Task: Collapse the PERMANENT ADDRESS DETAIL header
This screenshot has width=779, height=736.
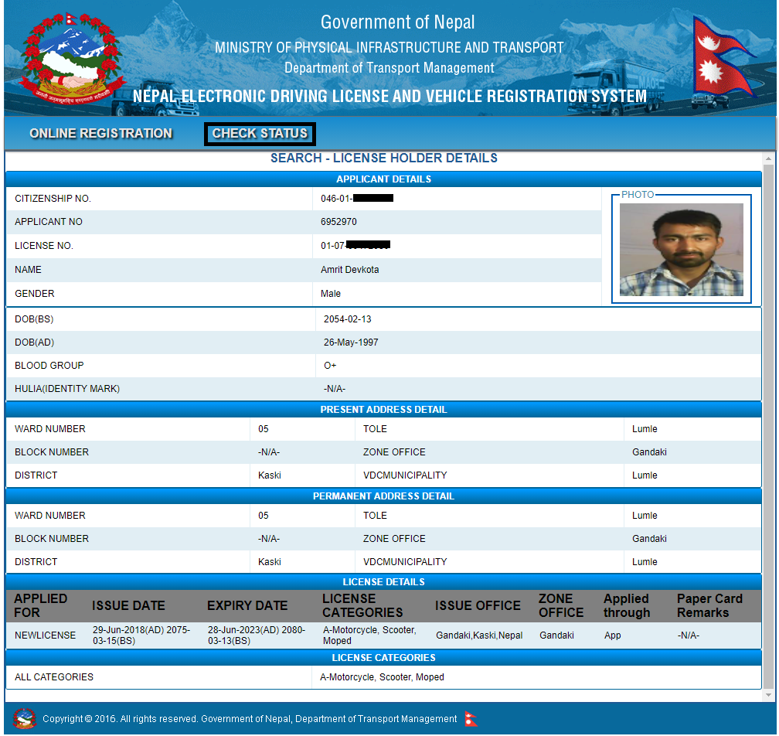Action: tap(384, 496)
